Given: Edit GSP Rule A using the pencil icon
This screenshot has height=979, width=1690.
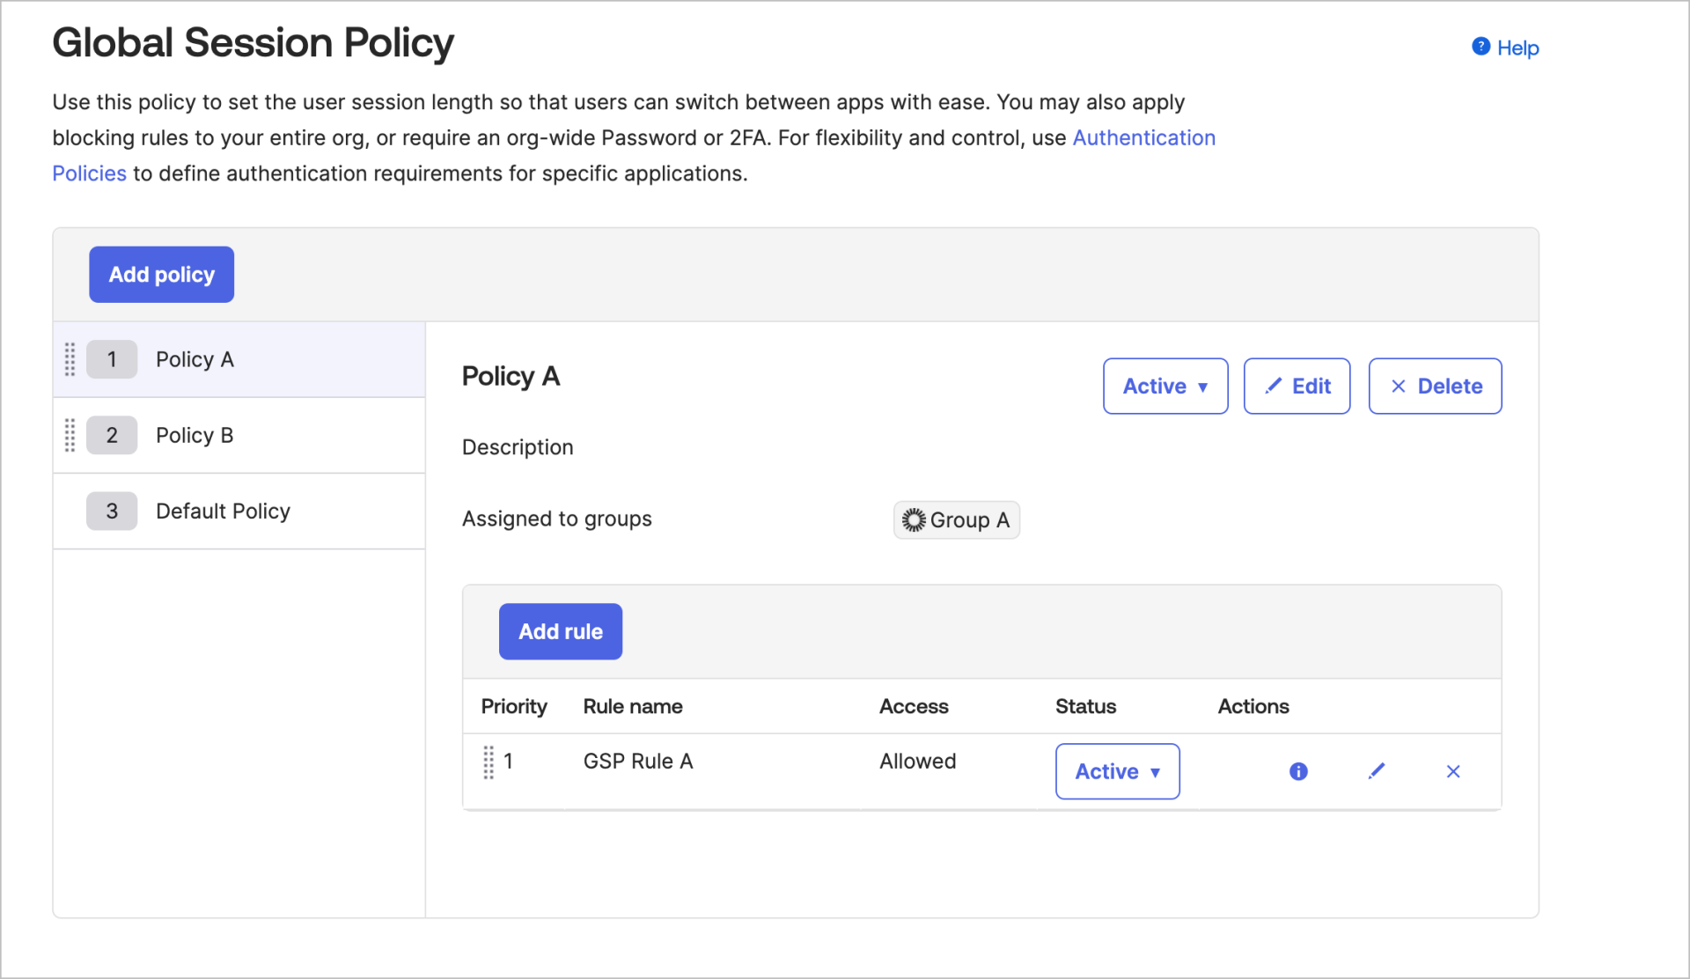Looking at the screenshot, I should (1377, 771).
